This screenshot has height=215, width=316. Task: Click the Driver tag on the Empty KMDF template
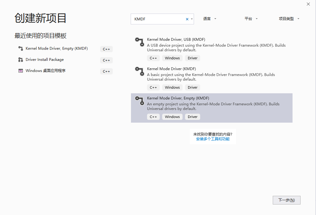(x=192, y=116)
